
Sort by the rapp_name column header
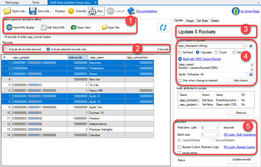(x=107, y=57)
